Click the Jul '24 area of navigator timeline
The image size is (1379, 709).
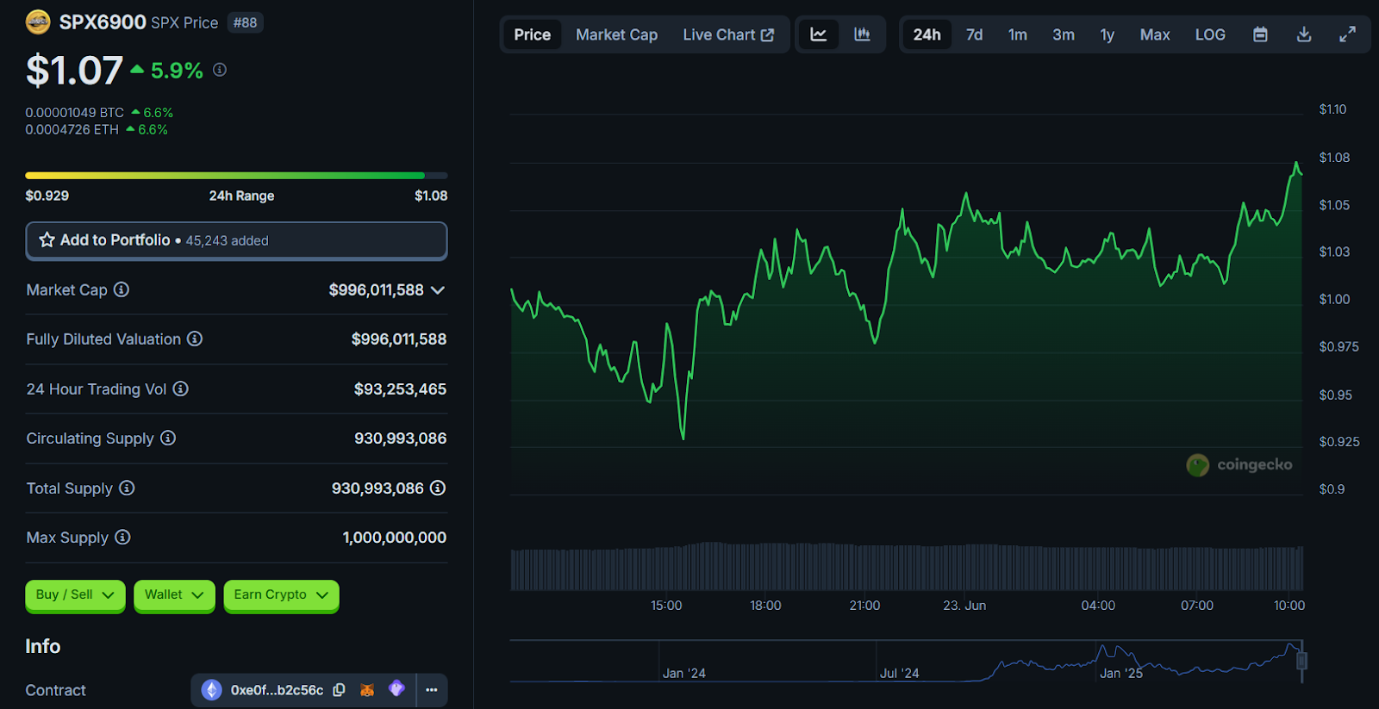[x=900, y=673]
